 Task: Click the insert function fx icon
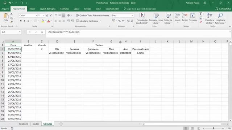click(42, 32)
